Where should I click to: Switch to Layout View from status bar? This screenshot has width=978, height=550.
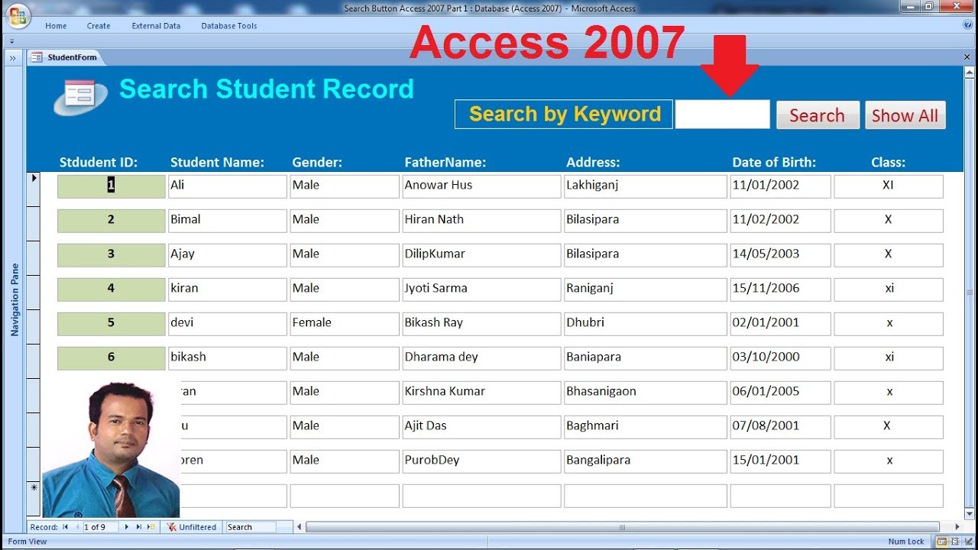tap(954, 542)
